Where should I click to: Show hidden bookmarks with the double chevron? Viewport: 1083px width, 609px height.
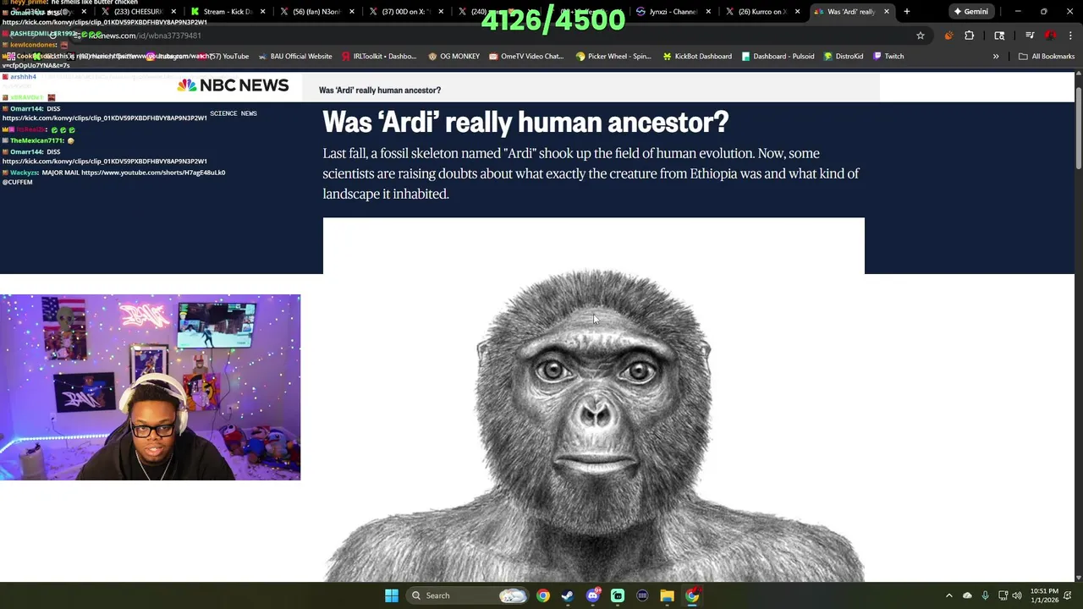click(996, 57)
